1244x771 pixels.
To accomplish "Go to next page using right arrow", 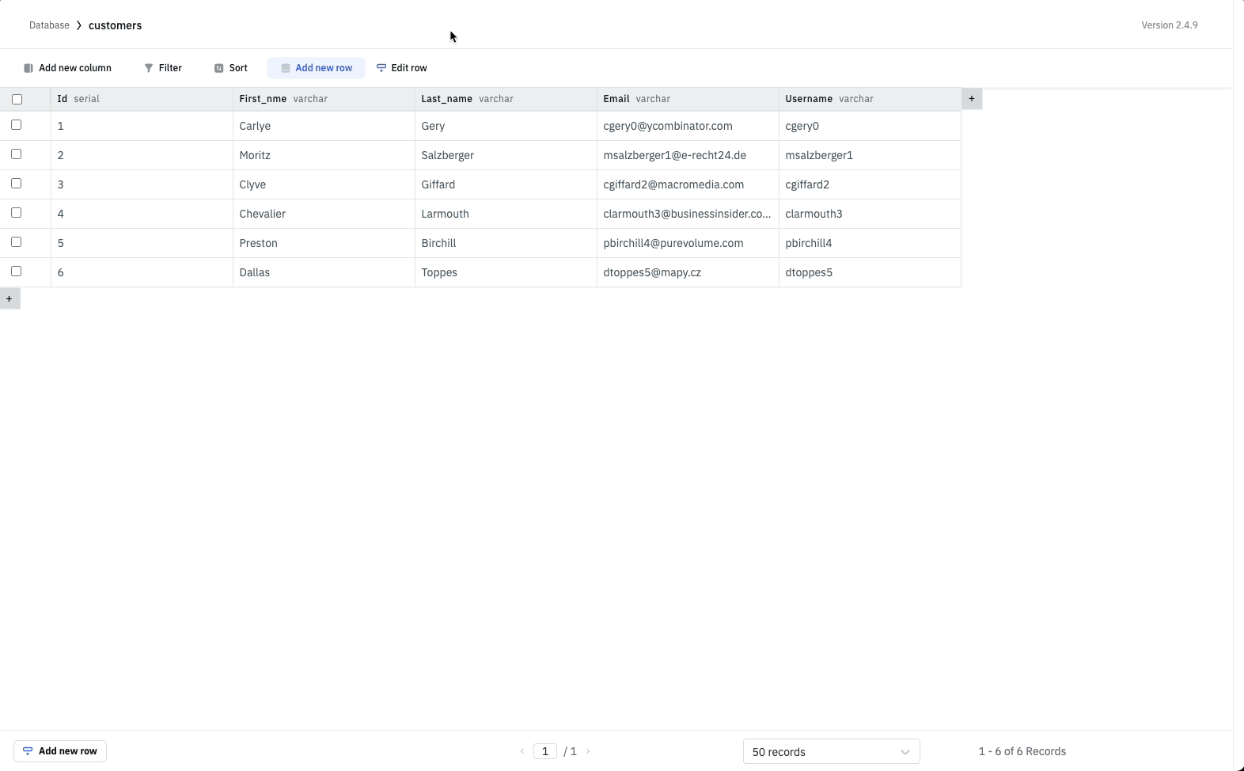I will (588, 751).
